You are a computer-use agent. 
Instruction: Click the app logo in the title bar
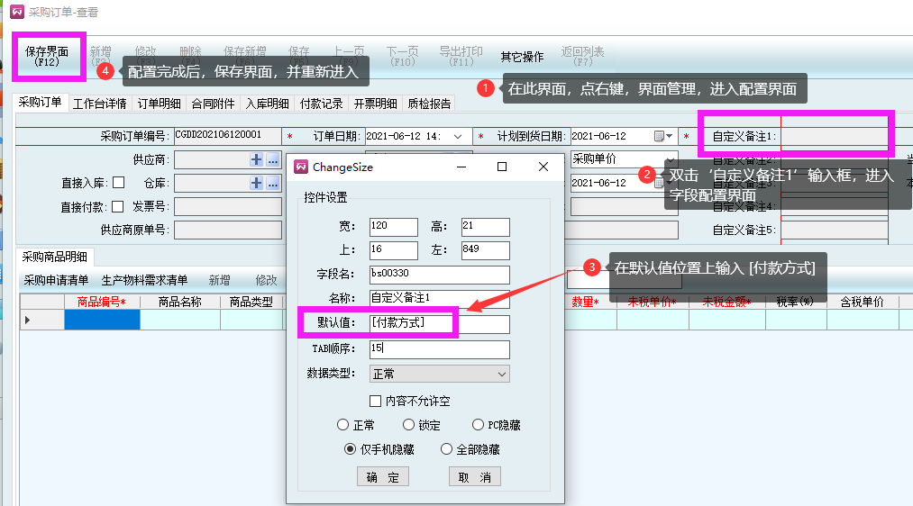point(15,12)
